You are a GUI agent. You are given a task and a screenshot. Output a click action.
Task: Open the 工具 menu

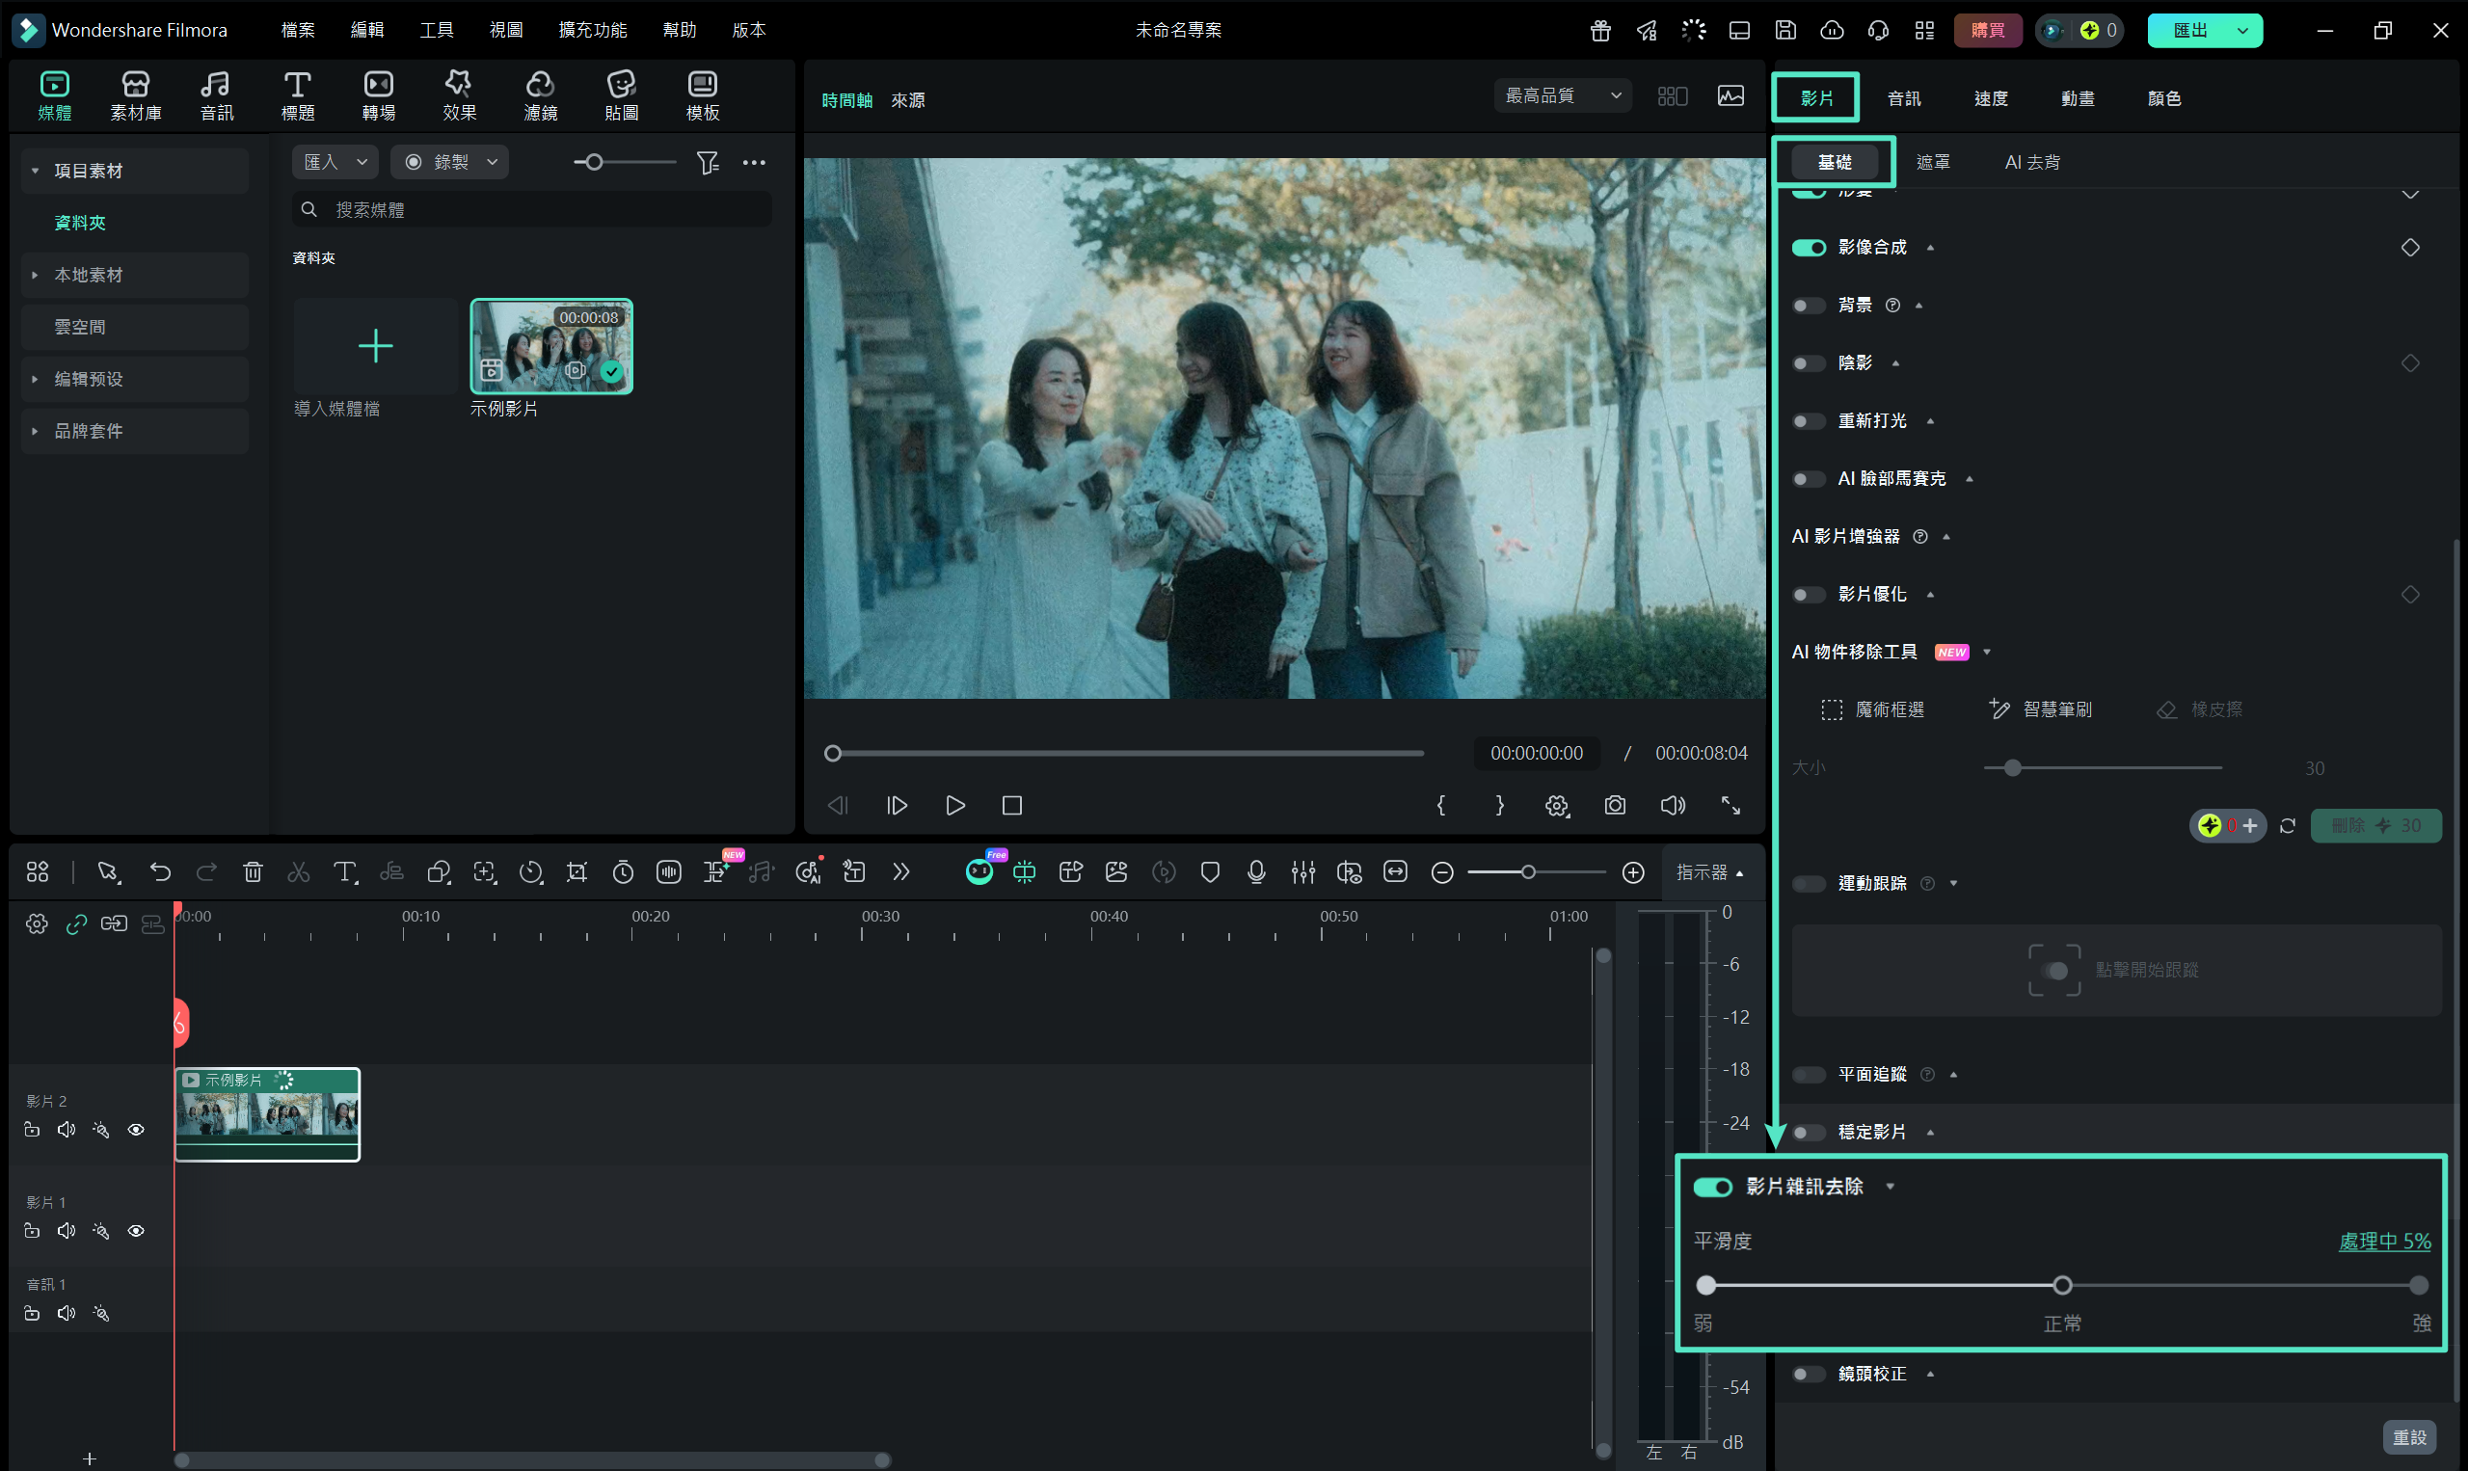coord(436,30)
